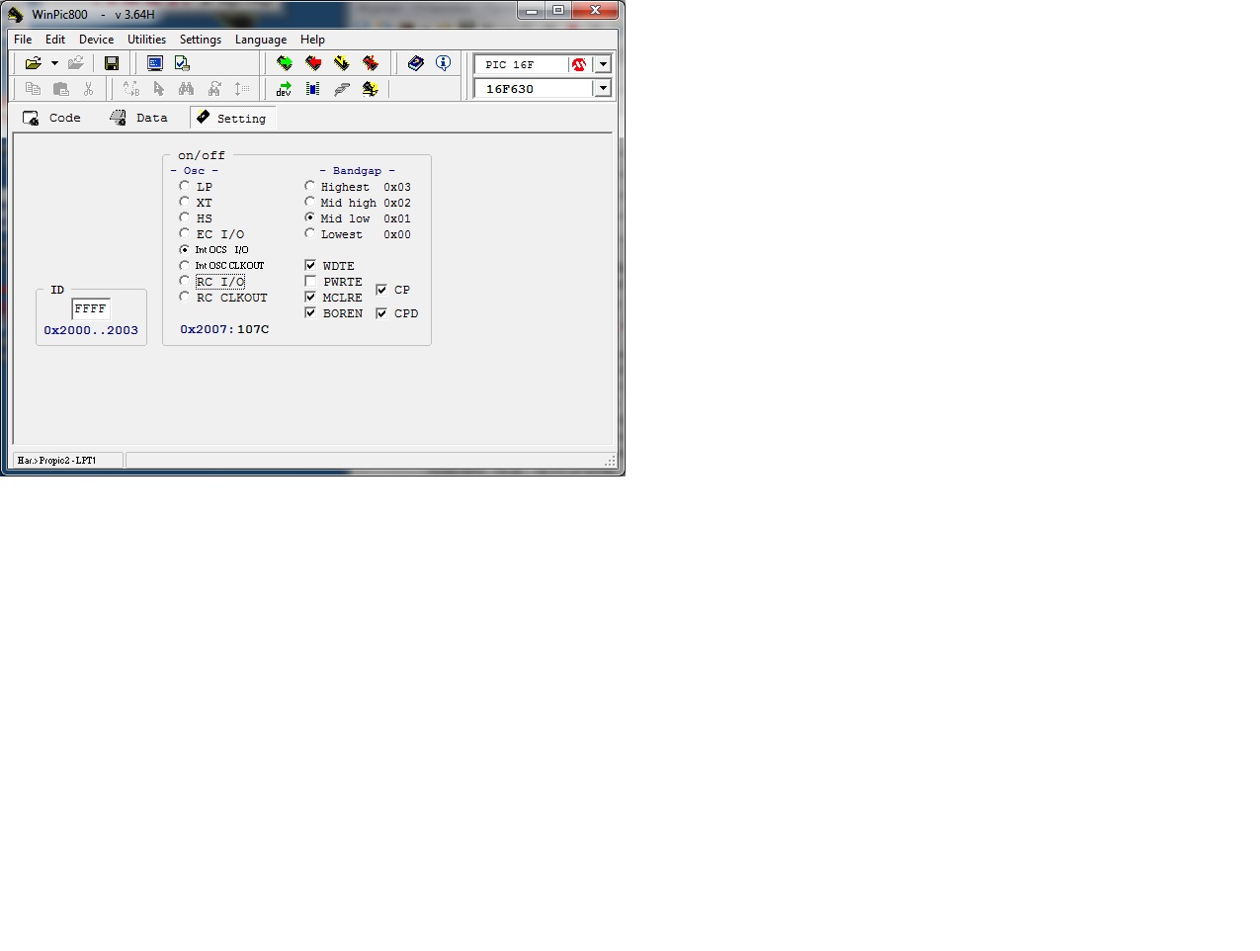Click the gray hardware programmer icon

(342, 89)
